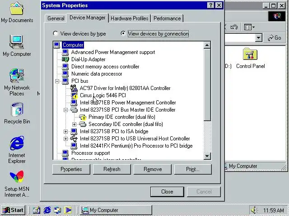The height and width of the screenshot is (216, 289).
Task: Click the Cirrus Logic 5446 warning icon
Action: point(74,95)
